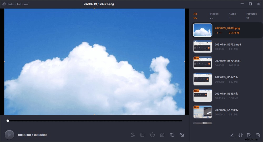Rename file using the pencil icon
Image resolution: width=263 pixels, height=142 pixels.
[x=232, y=135]
